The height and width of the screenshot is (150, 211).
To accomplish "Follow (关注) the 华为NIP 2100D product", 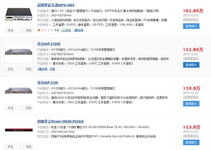I will tap(11, 69).
